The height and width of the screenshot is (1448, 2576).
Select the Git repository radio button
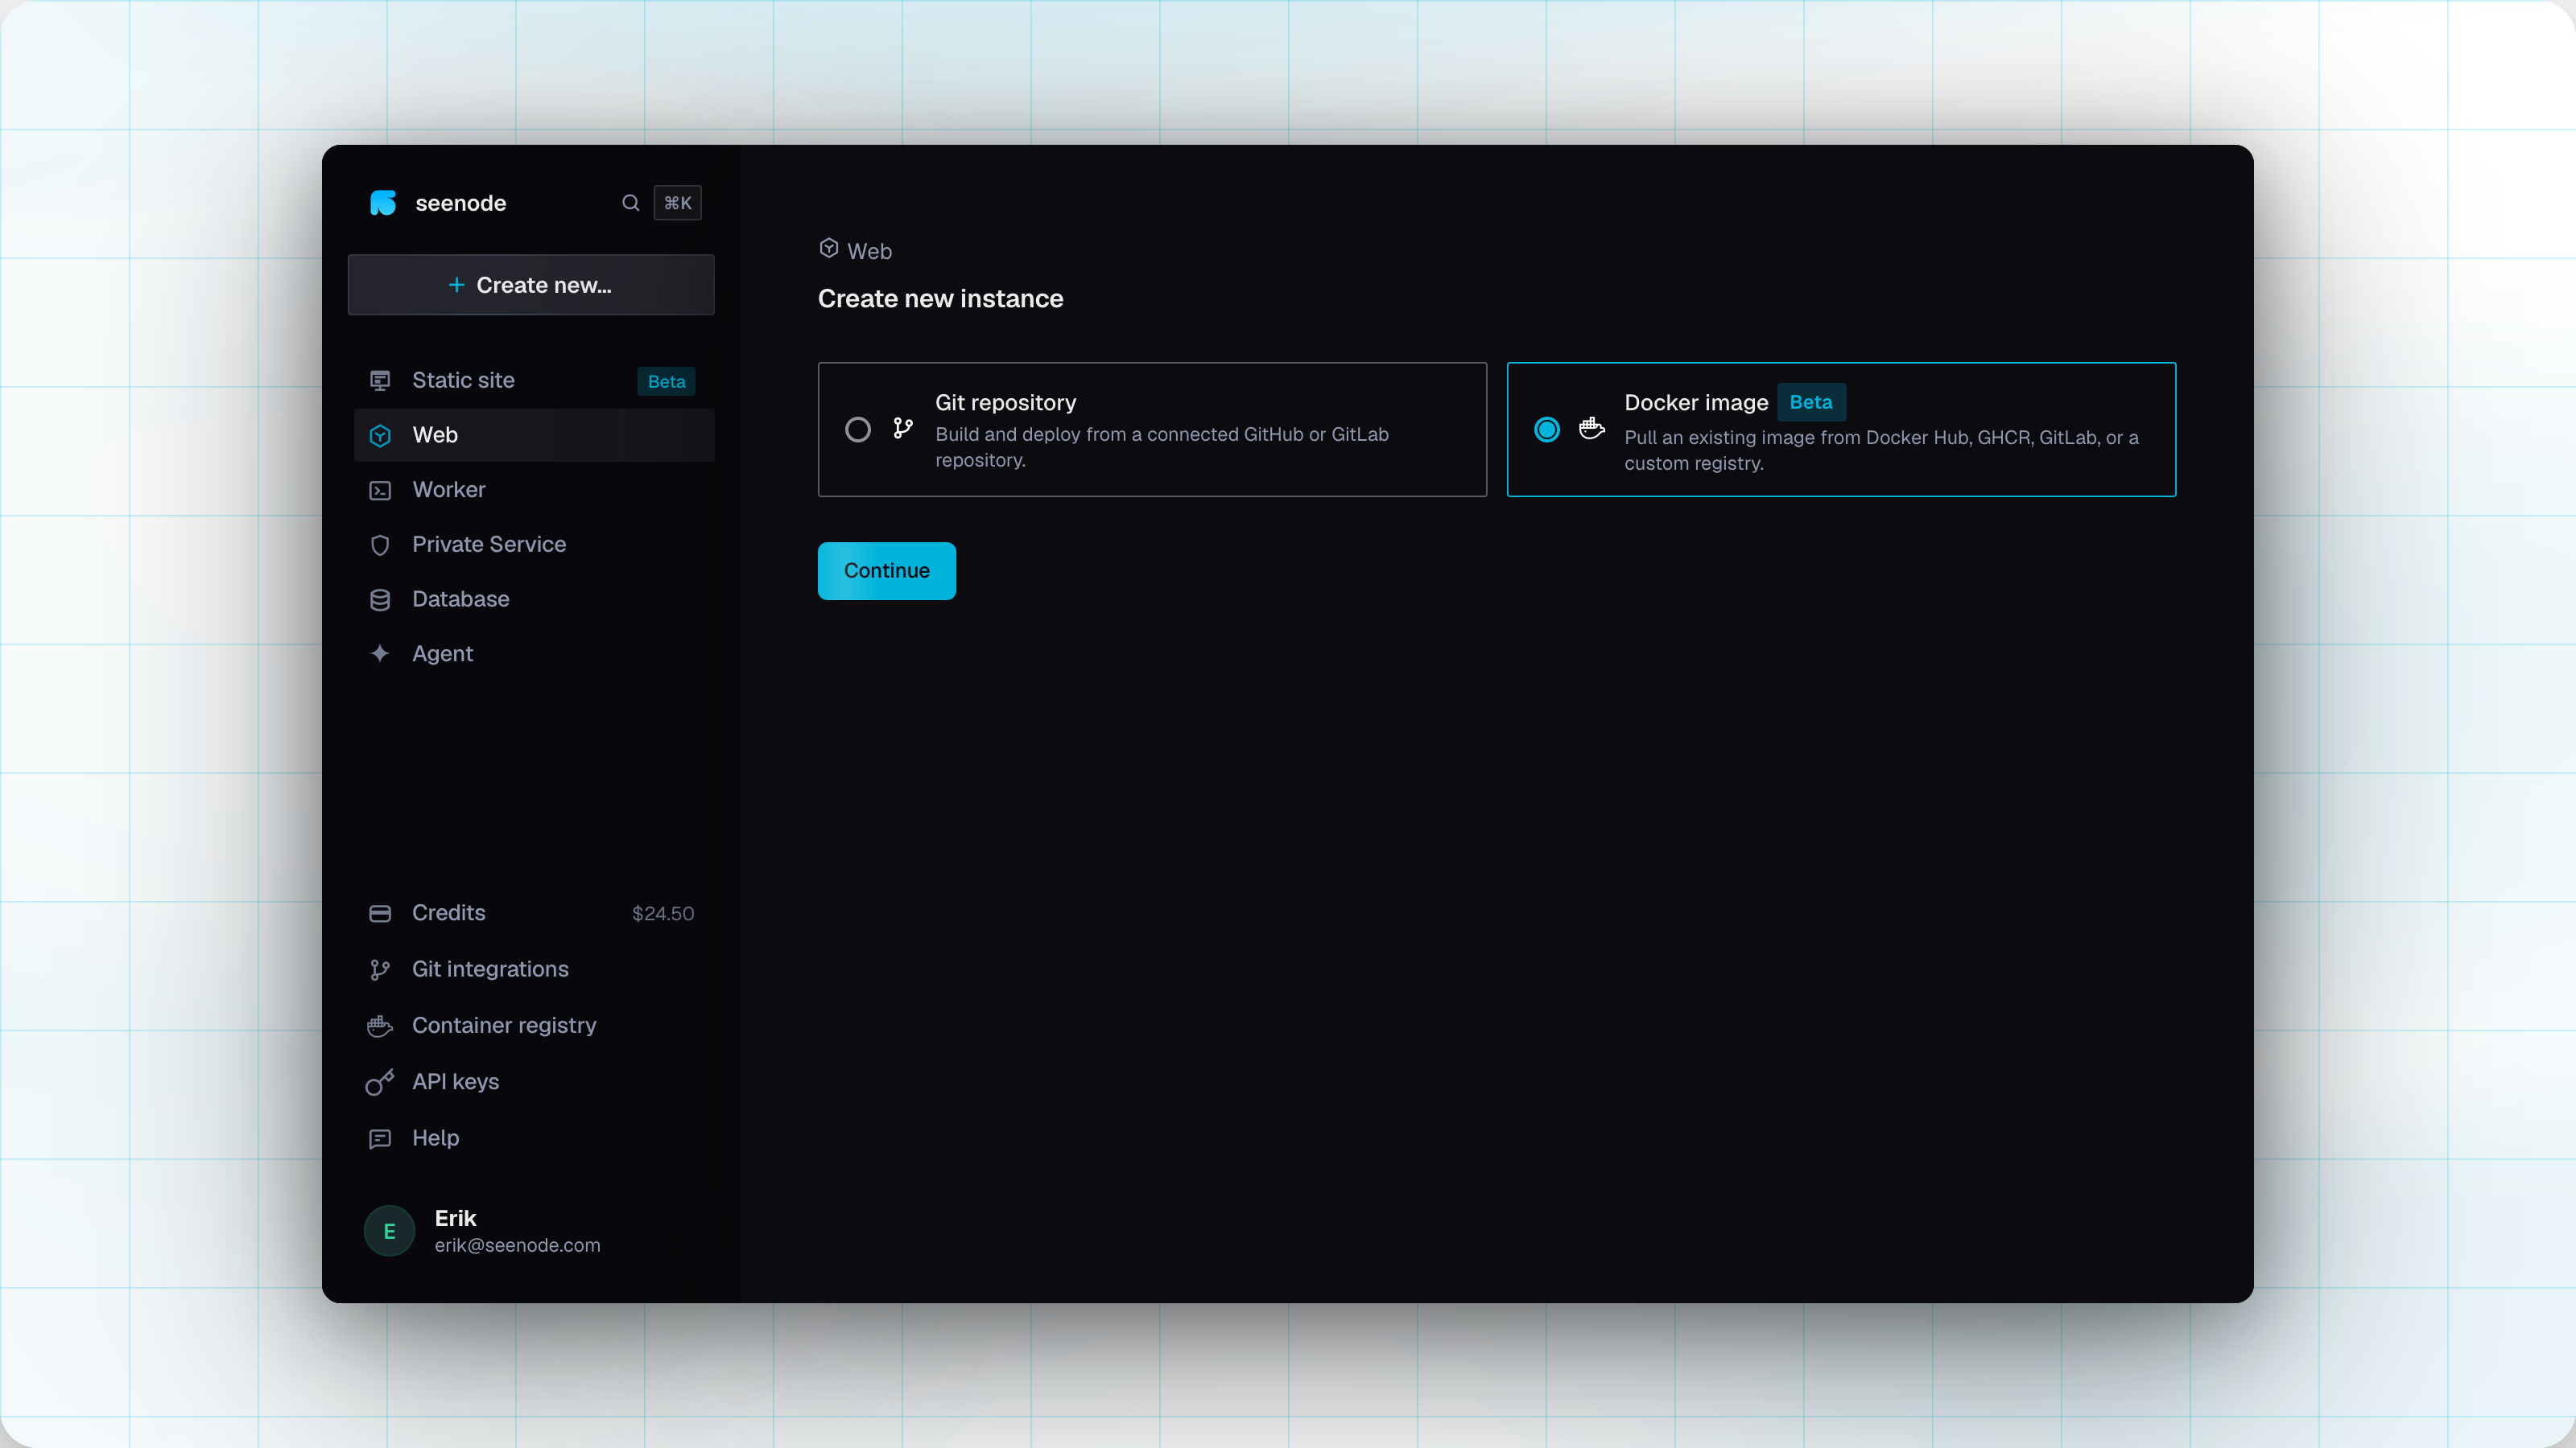858,430
